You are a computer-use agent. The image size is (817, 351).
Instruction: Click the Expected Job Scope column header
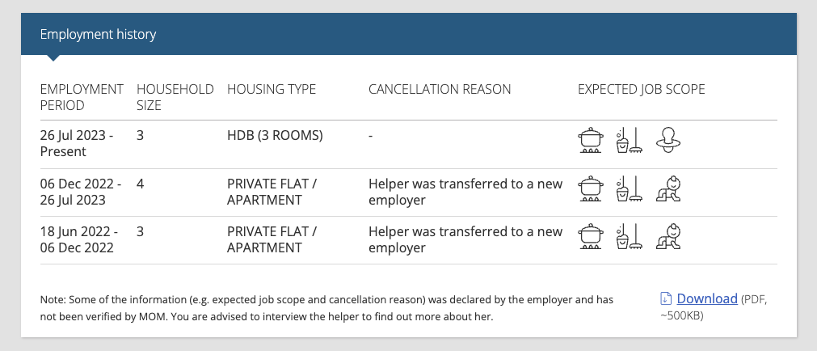coord(642,89)
